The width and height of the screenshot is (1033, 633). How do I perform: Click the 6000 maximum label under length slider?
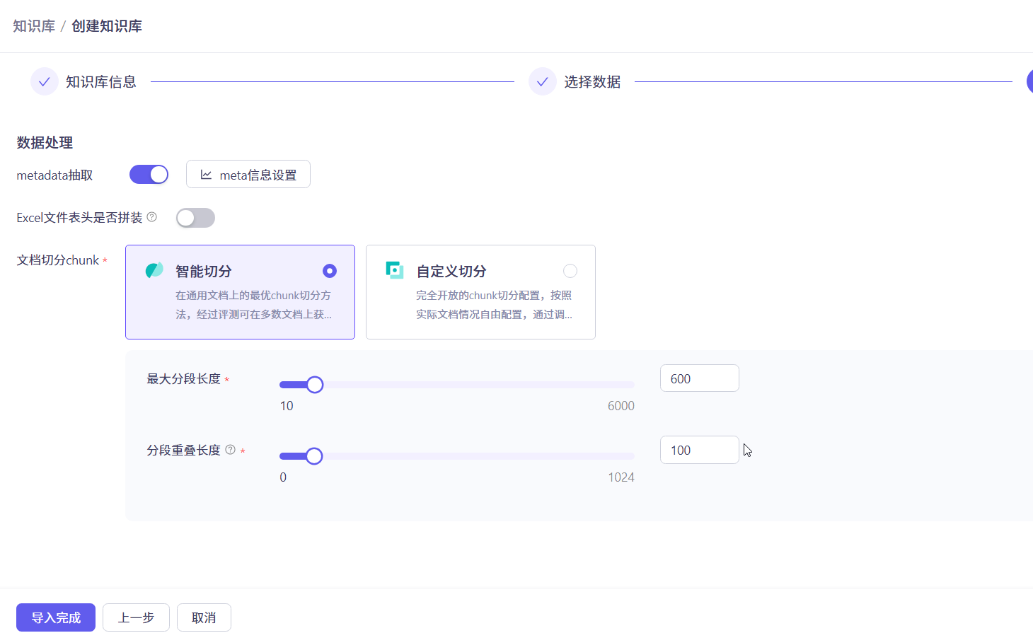coord(621,406)
